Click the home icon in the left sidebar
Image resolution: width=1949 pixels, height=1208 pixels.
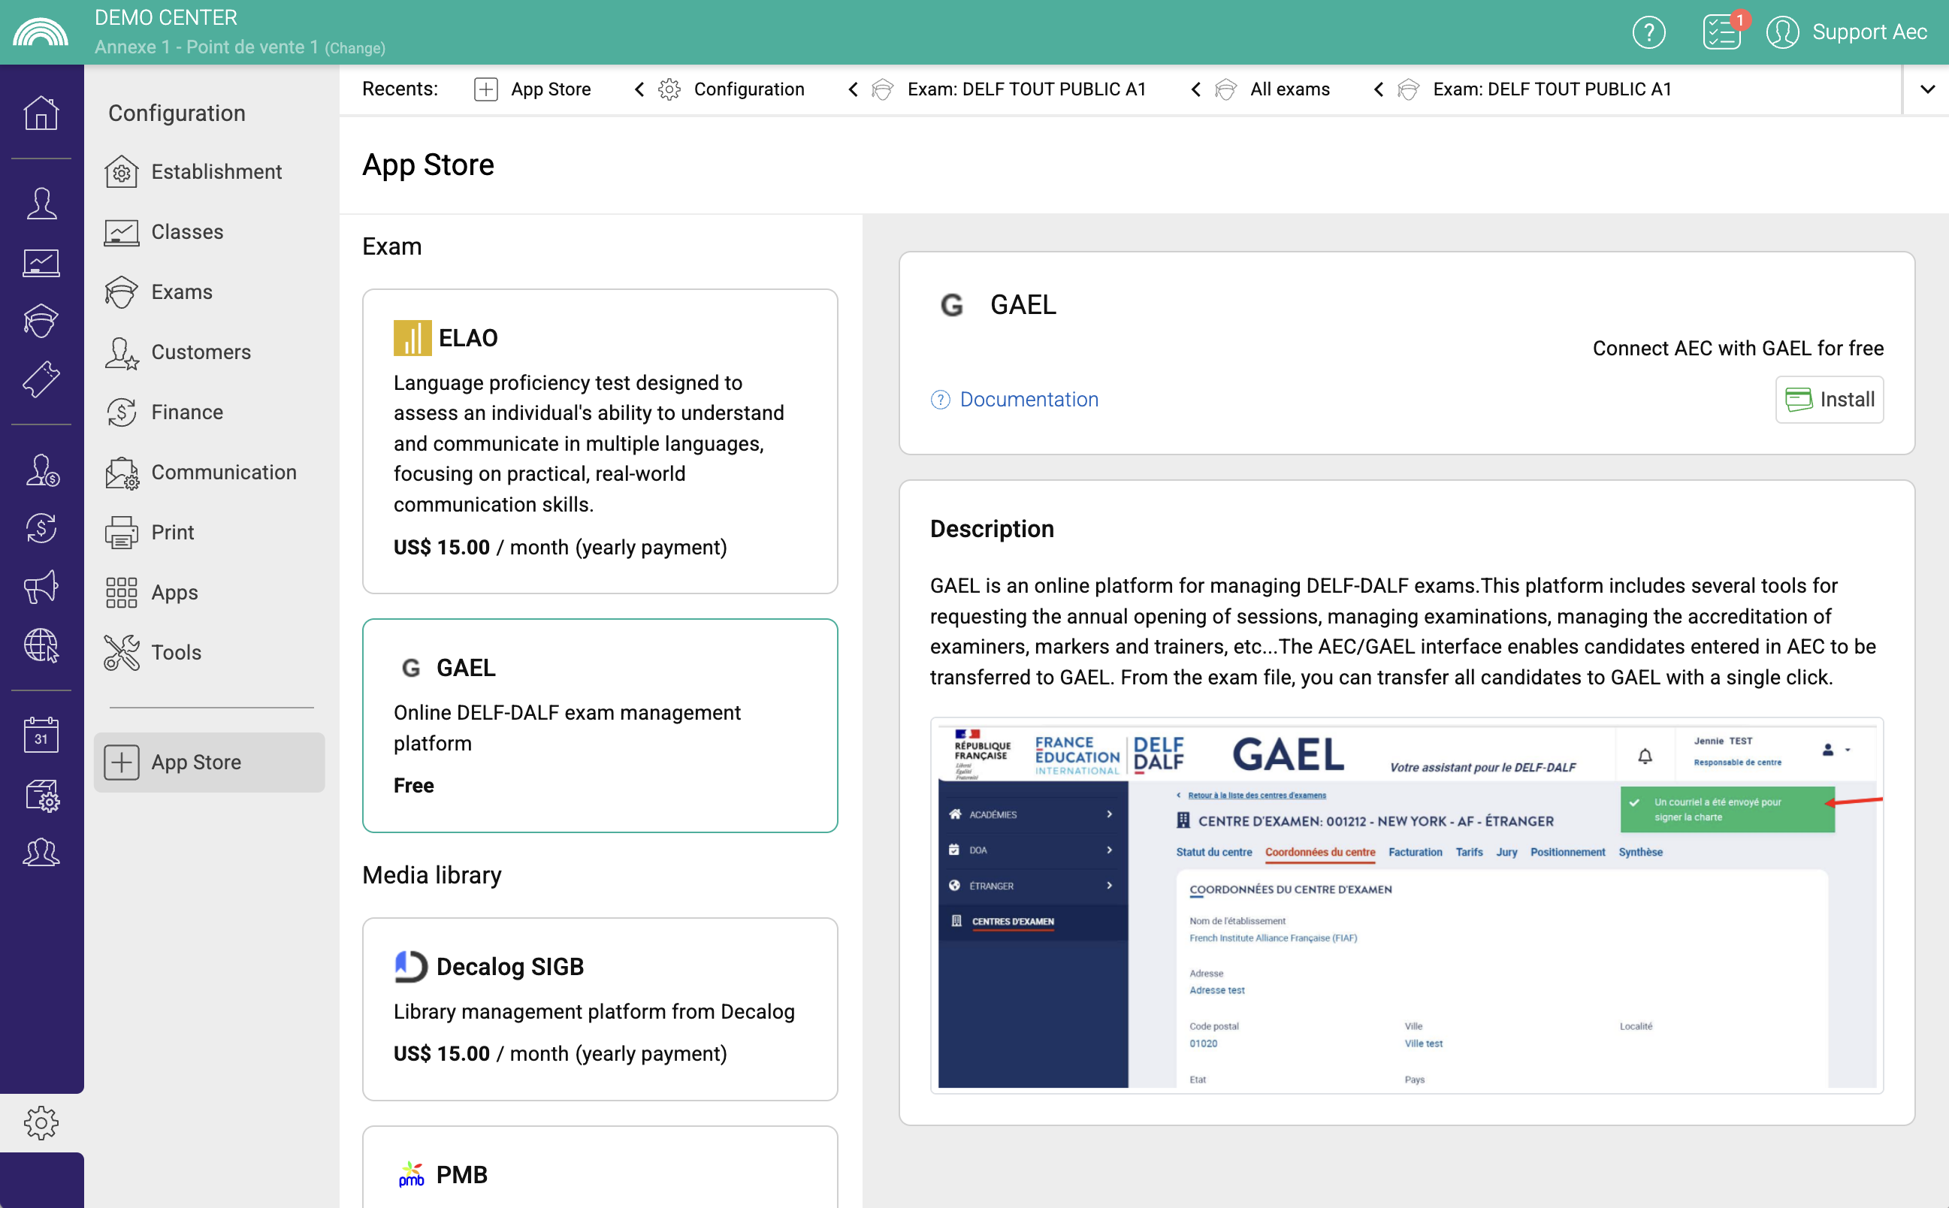41,113
